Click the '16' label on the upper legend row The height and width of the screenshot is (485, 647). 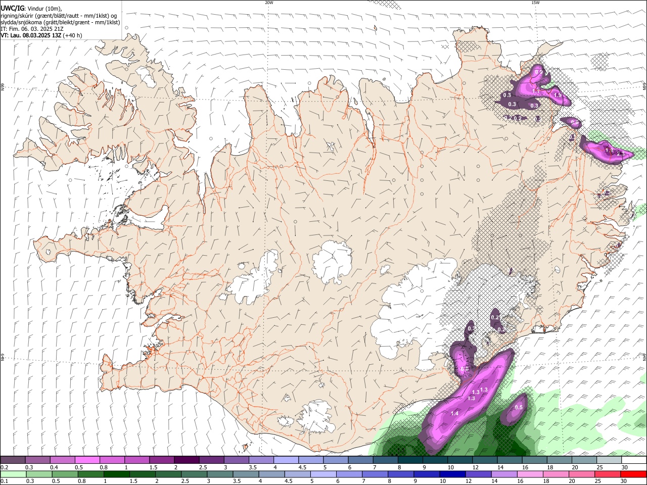tap(525, 467)
